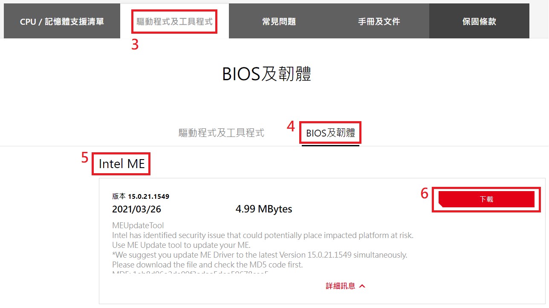Click the 'Use ME Update tool' line
This screenshot has width=549, height=308.
point(181,245)
